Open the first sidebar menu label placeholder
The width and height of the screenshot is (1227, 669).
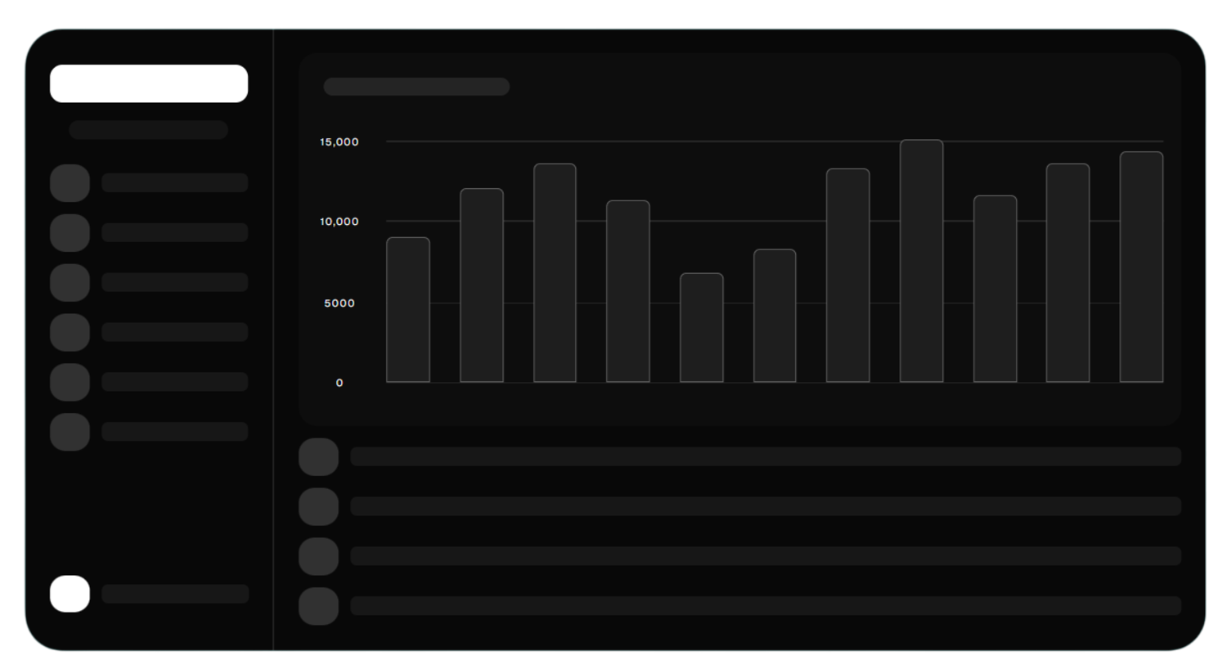coord(174,182)
